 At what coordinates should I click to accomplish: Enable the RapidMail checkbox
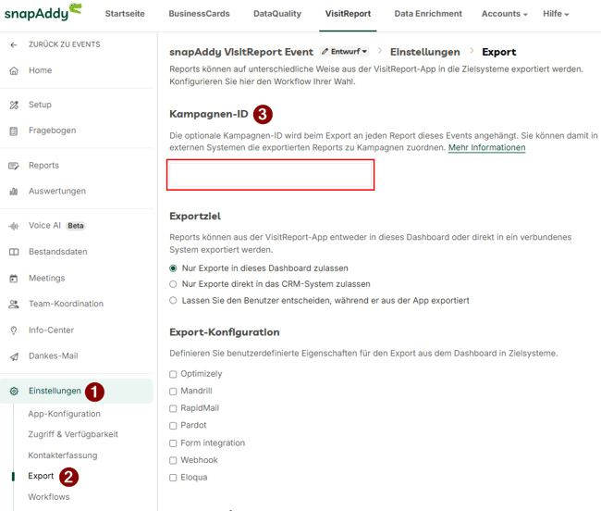[173, 408]
